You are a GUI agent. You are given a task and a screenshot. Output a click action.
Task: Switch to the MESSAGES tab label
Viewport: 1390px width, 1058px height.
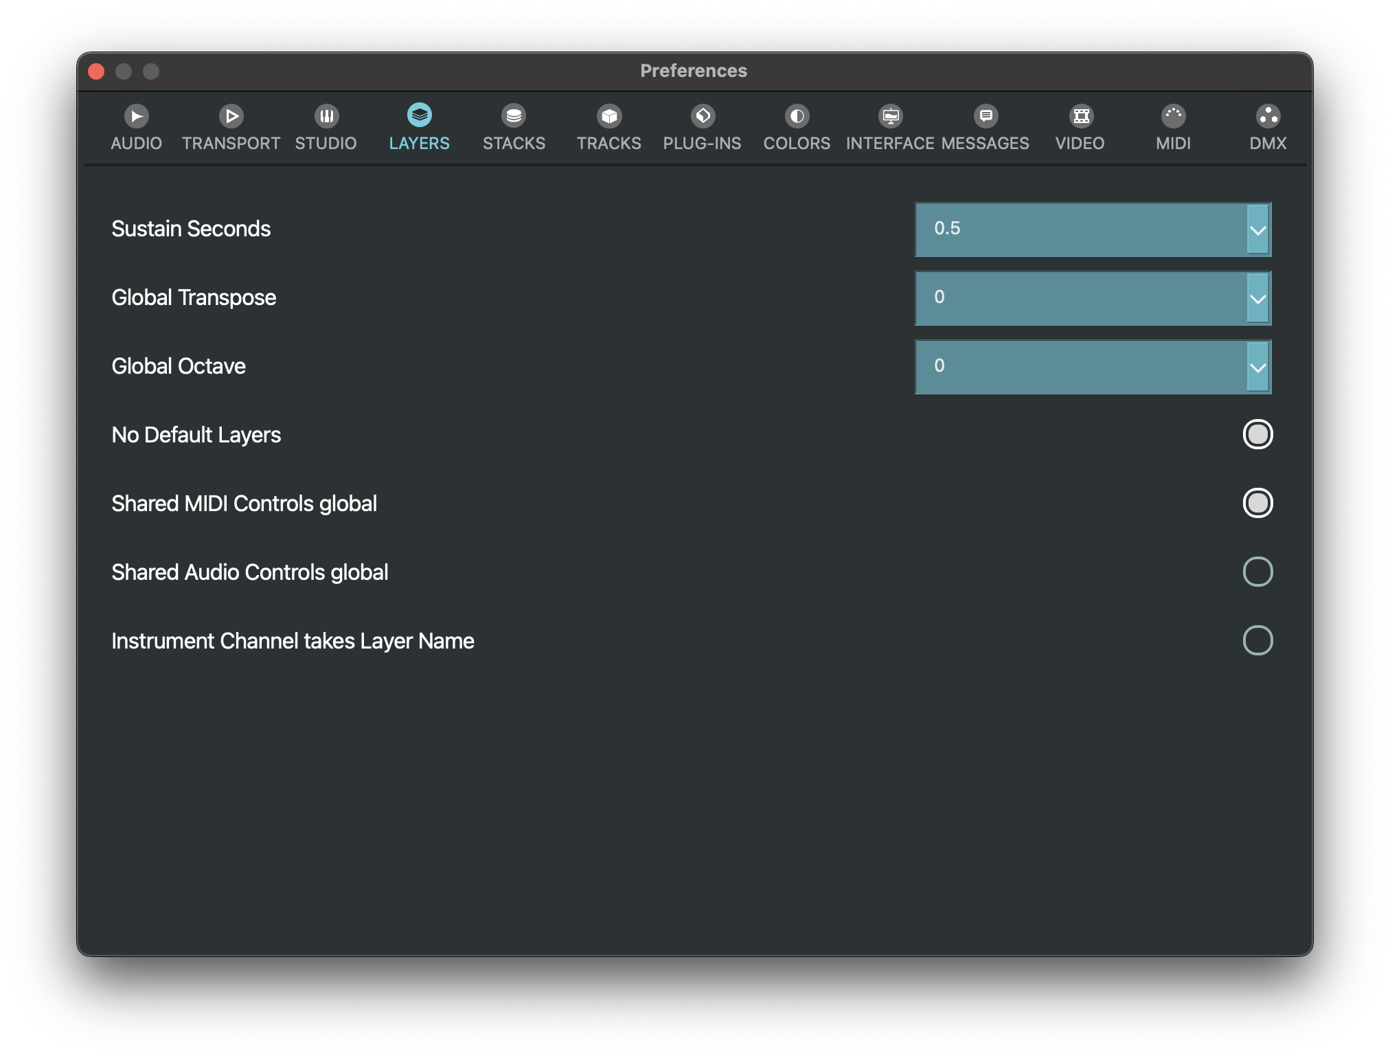point(985,144)
